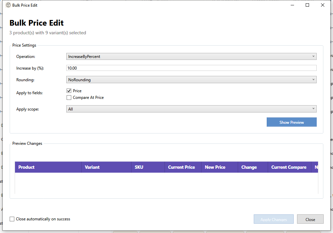
Task: Maximize the Bulk Price Edit window
Action: (307, 5)
